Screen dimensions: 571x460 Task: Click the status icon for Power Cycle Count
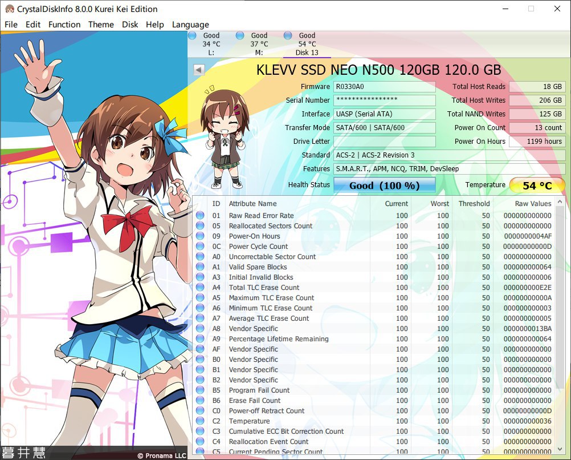(x=200, y=246)
